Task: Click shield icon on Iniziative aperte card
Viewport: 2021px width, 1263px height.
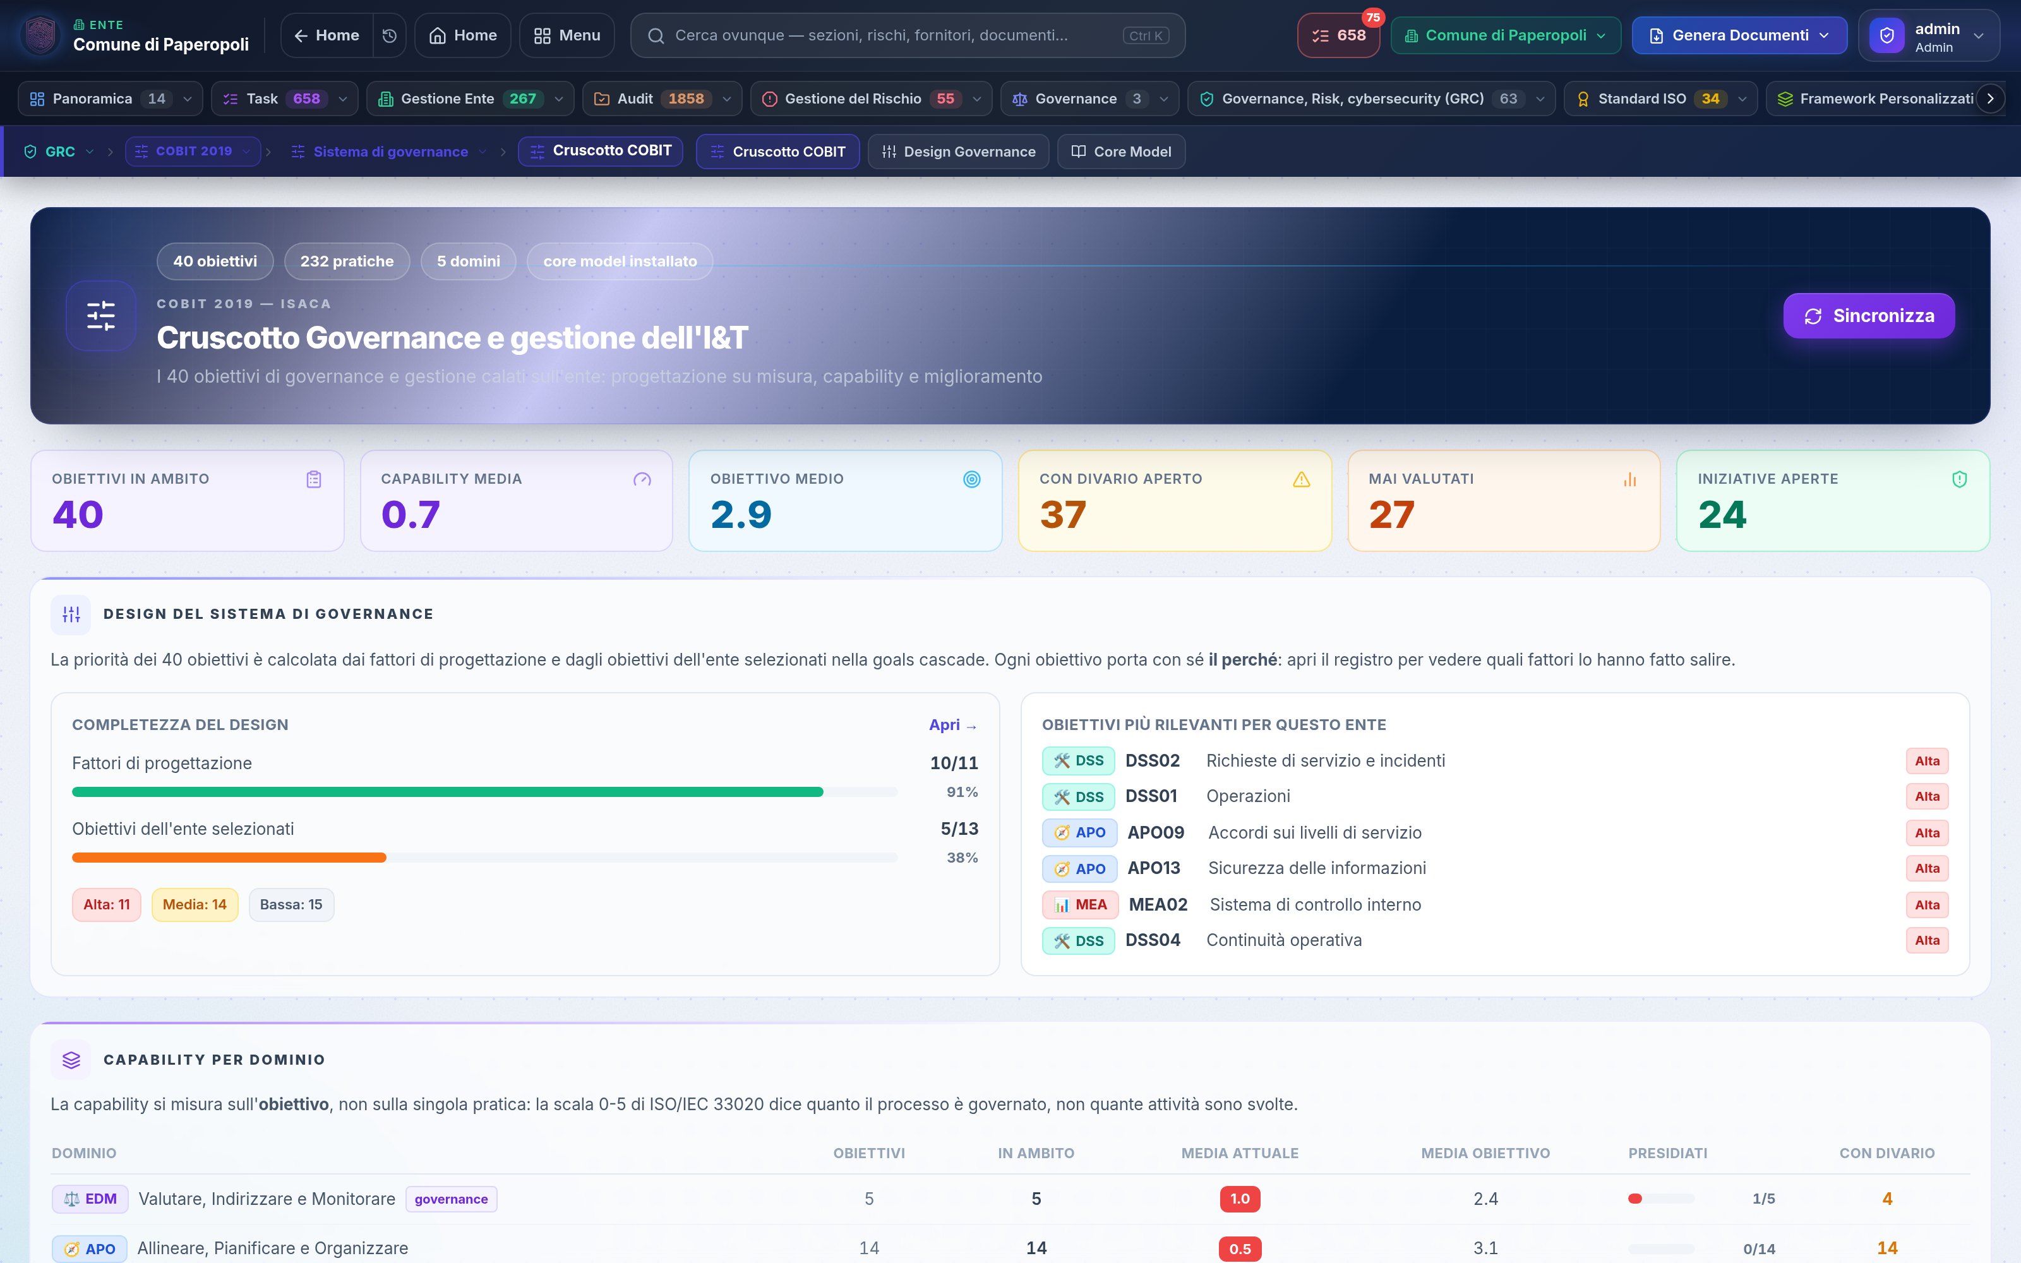Action: (1959, 479)
